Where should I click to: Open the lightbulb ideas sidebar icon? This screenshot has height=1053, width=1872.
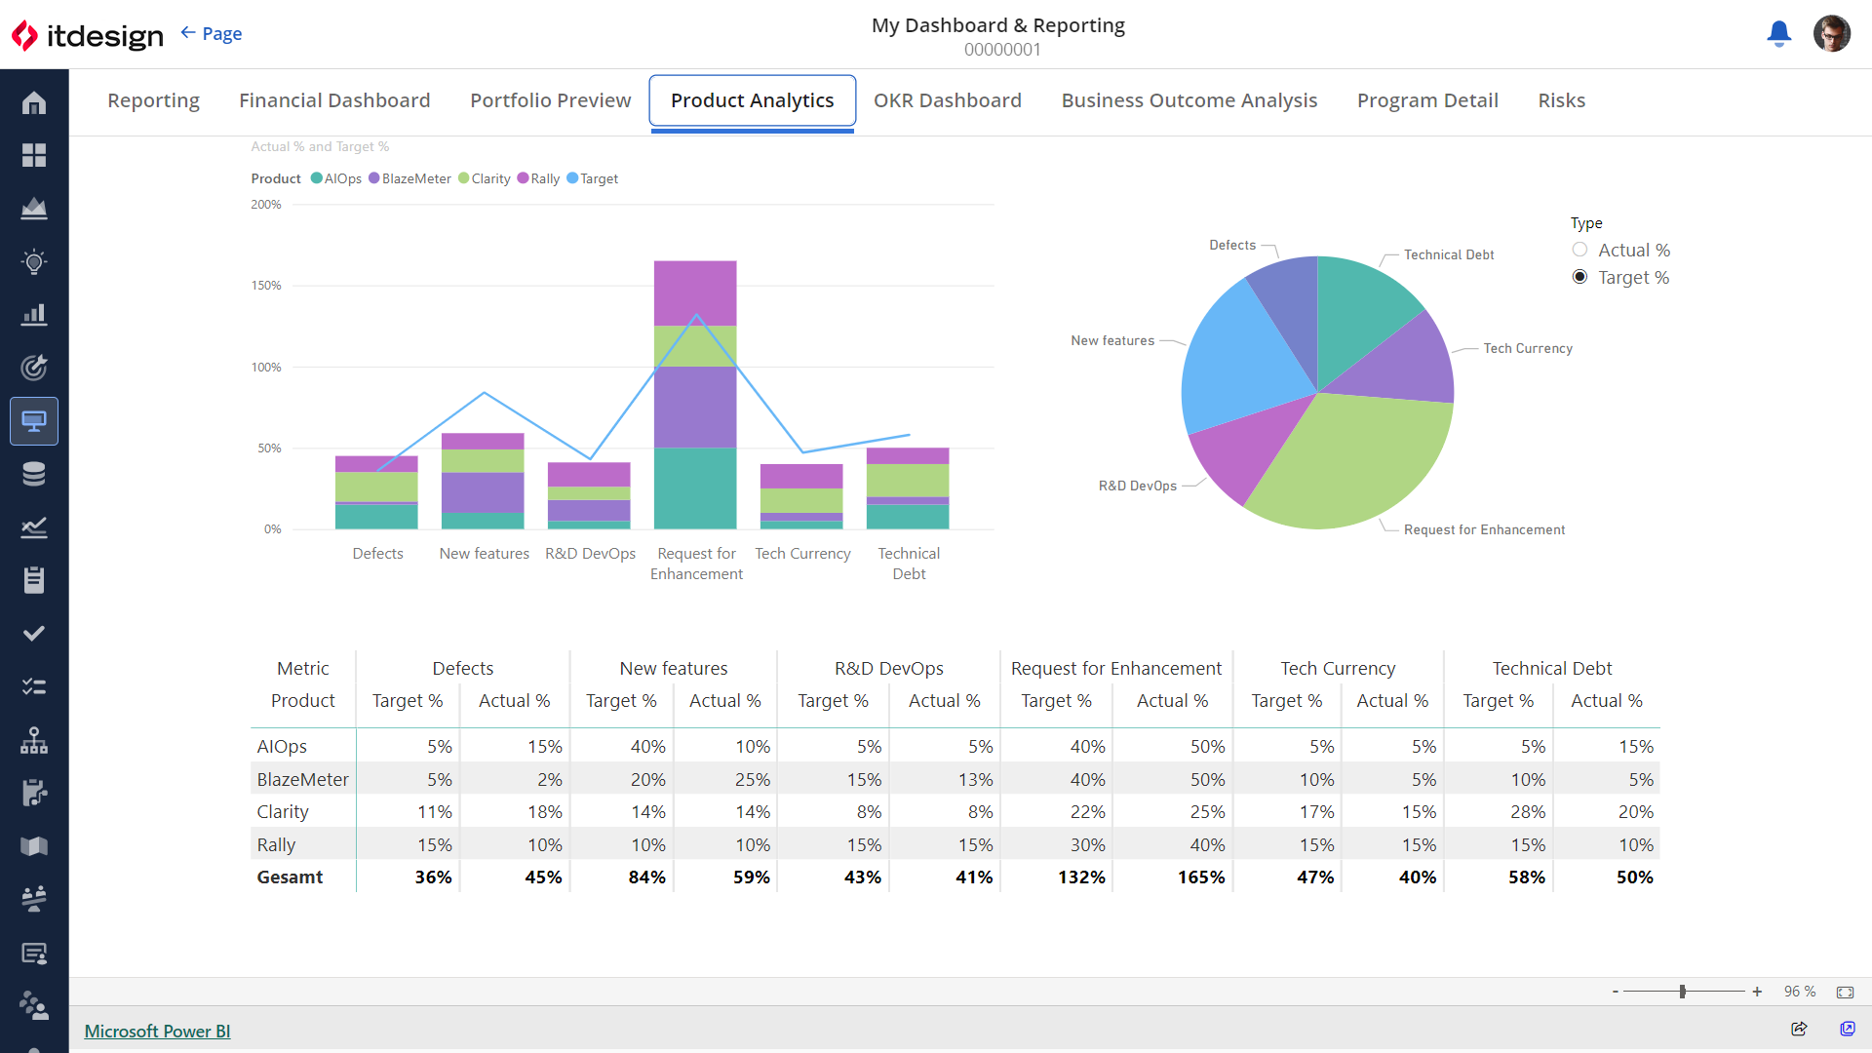click(x=34, y=261)
